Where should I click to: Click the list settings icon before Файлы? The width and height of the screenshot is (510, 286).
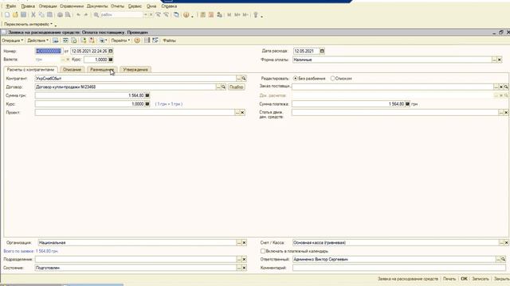coord(155,41)
